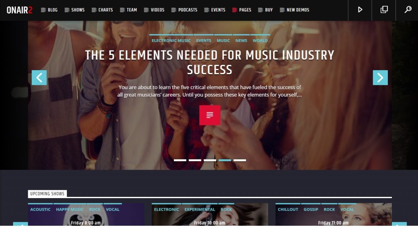
Task: Click next arrow in upcoming shows carousel
Action: point(399,224)
